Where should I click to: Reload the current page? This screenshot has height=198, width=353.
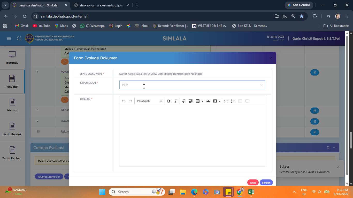click(x=25, y=16)
